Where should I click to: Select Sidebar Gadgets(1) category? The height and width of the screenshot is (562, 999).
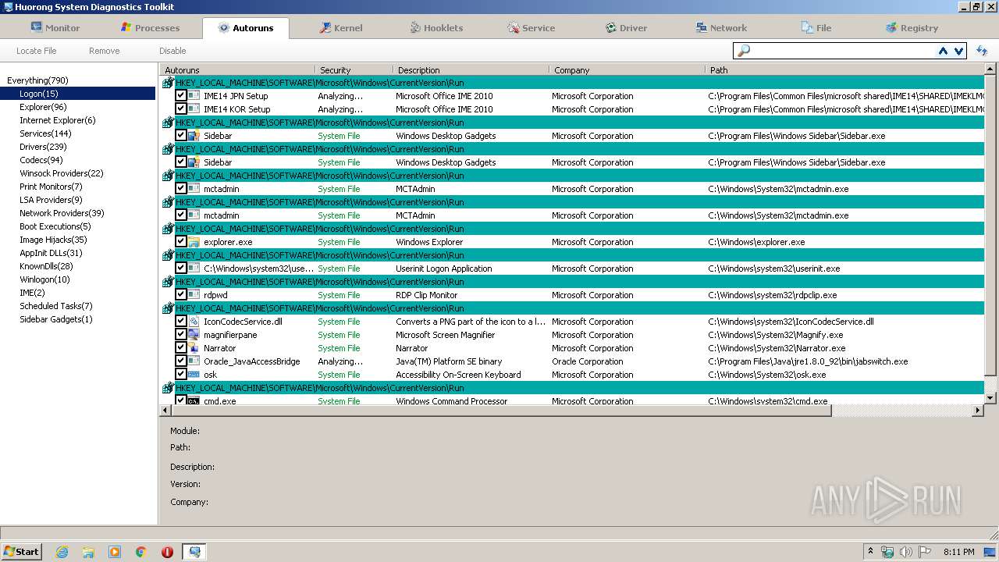(x=56, y=319)
